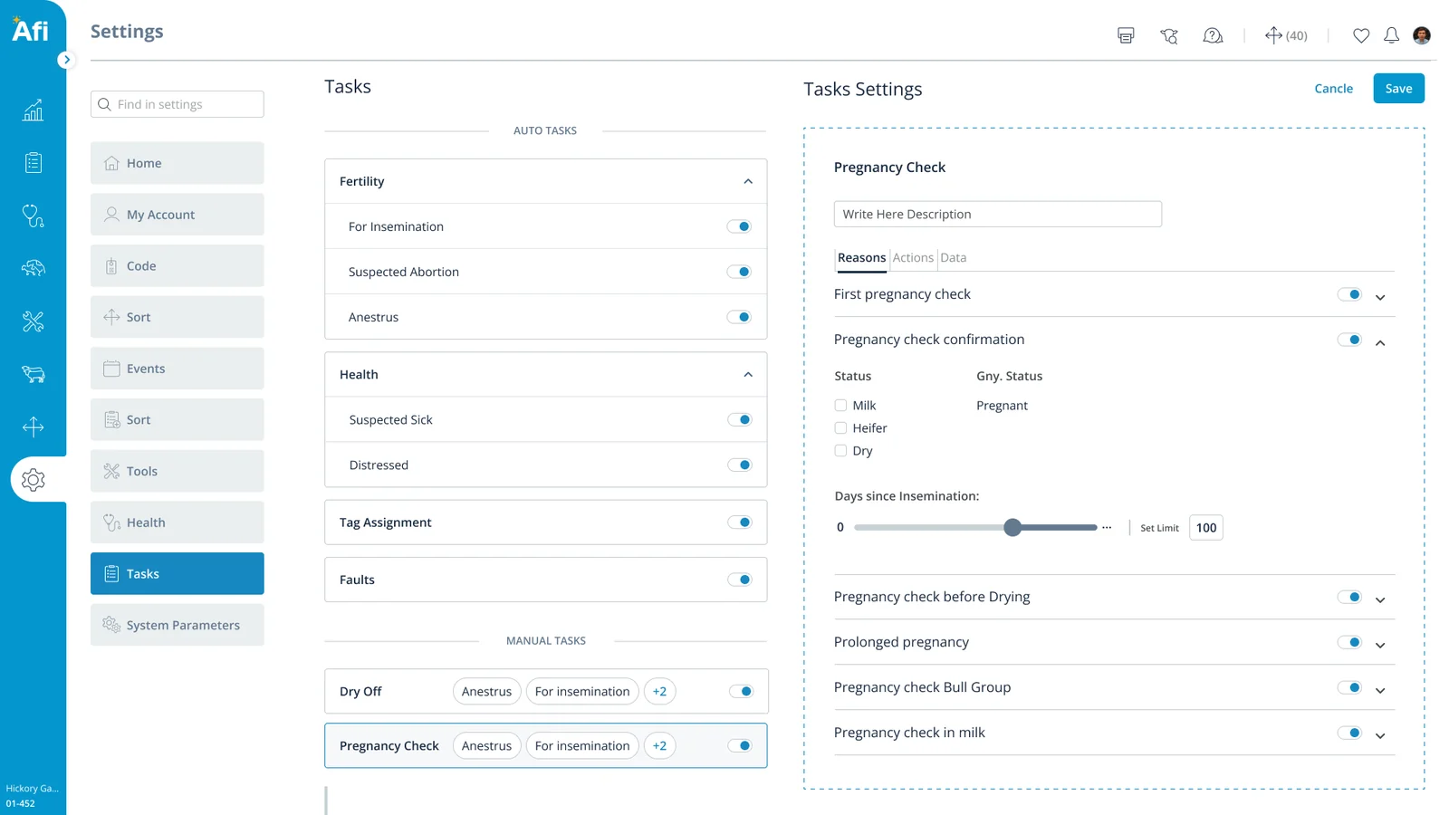This screenshot has width=1449, height=815.
Task: Check the Heifer status checkbox
Action: 840,428
